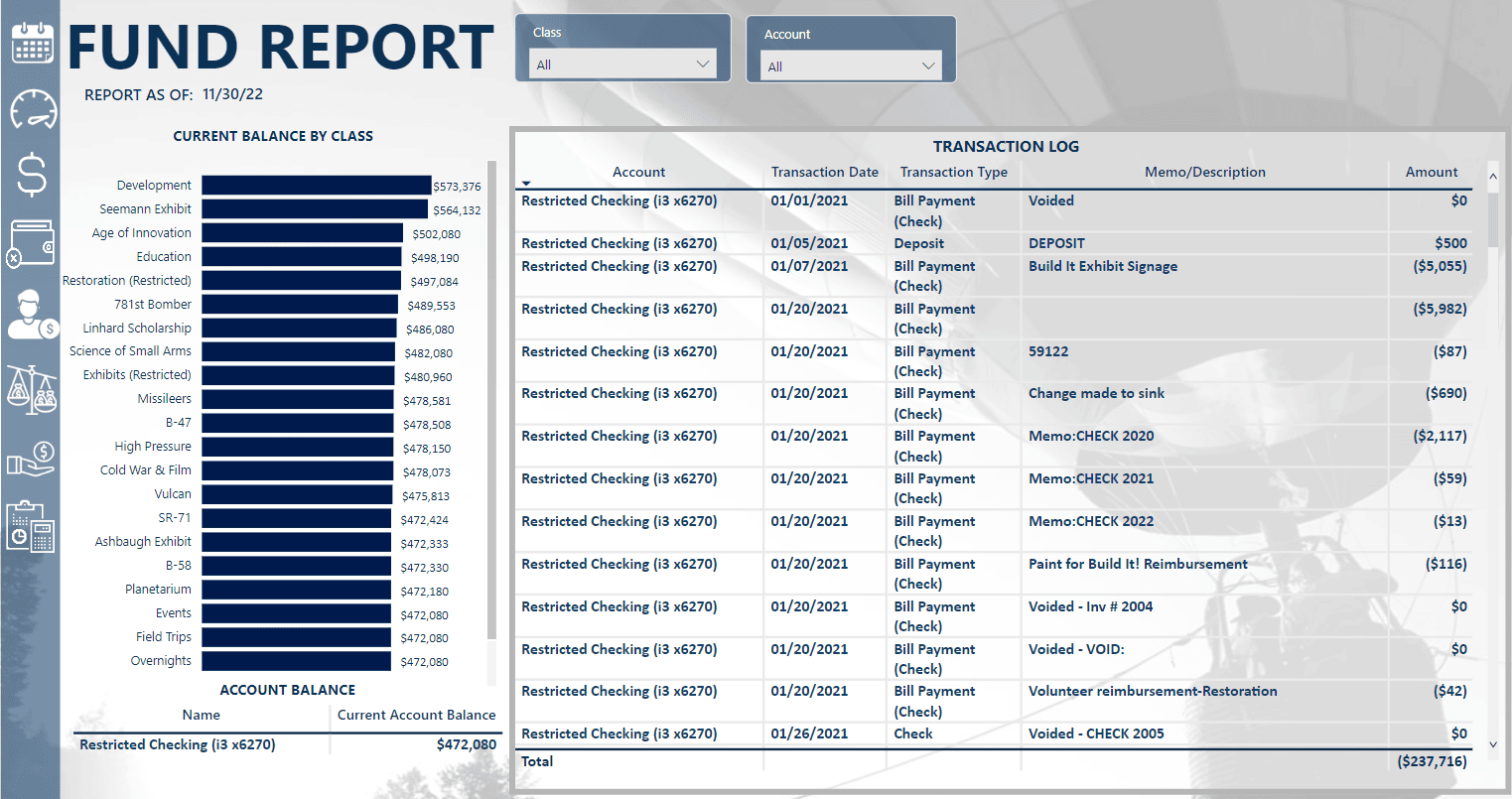This screenshot has width=1512, height=799.
Task: Select the B-58 bar
Action: pos(297,566)
